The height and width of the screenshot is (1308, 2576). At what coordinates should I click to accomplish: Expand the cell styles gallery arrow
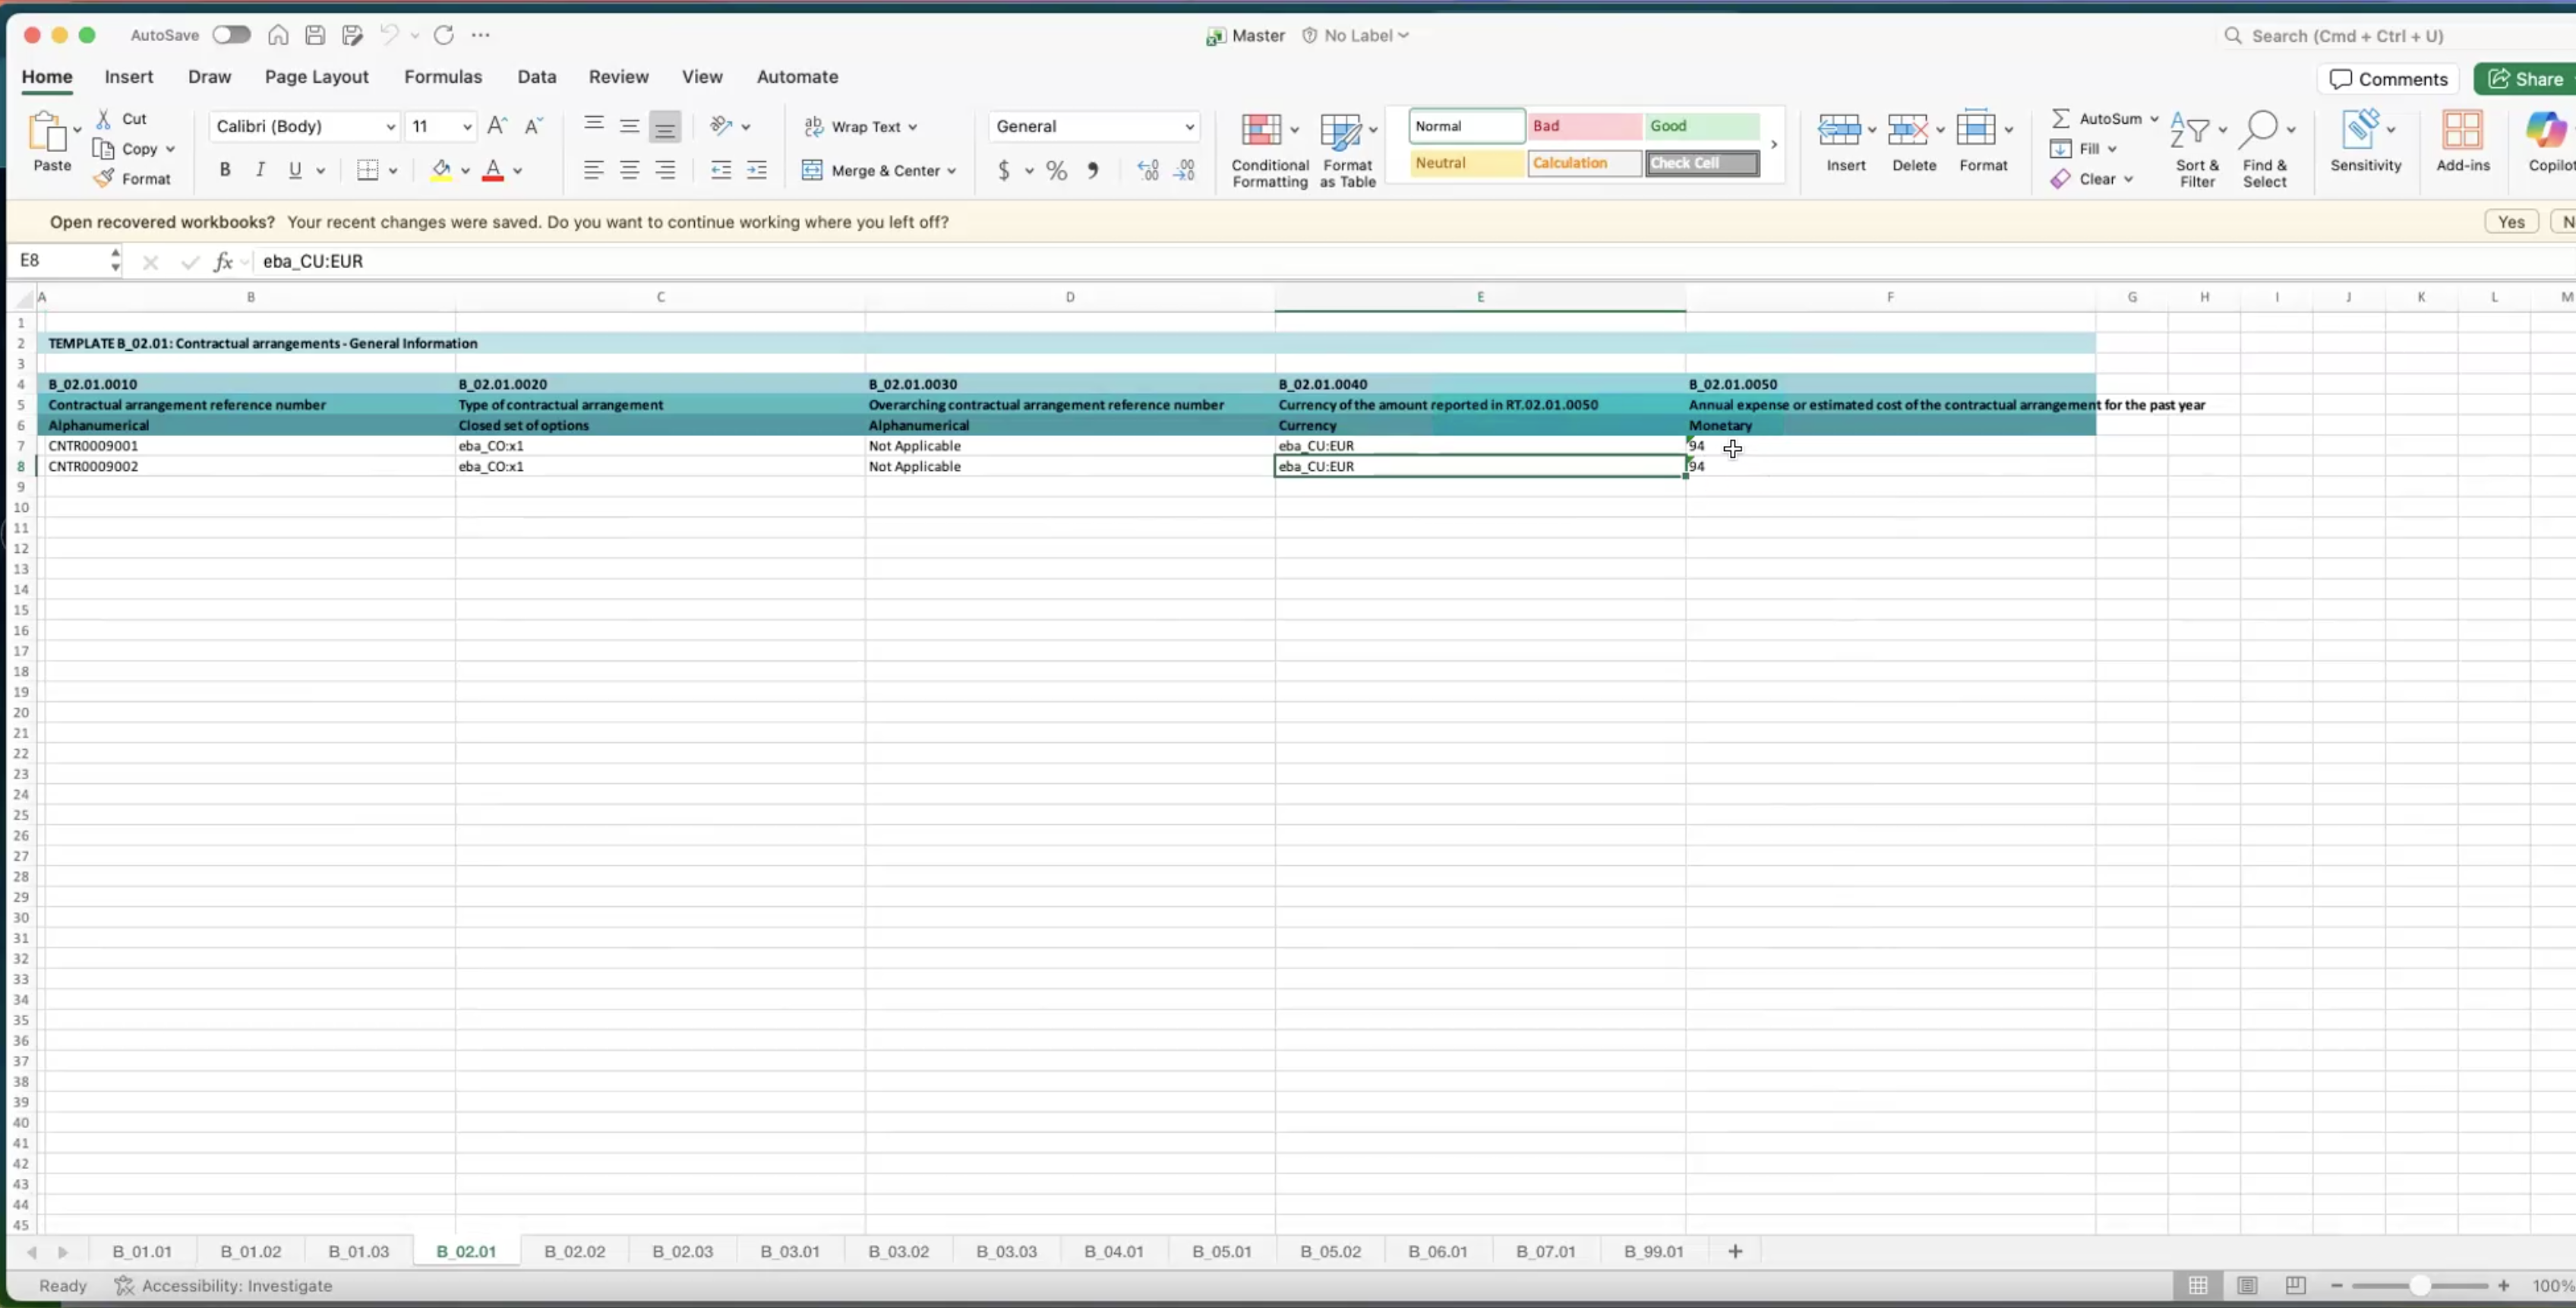tap(1774, 145)
